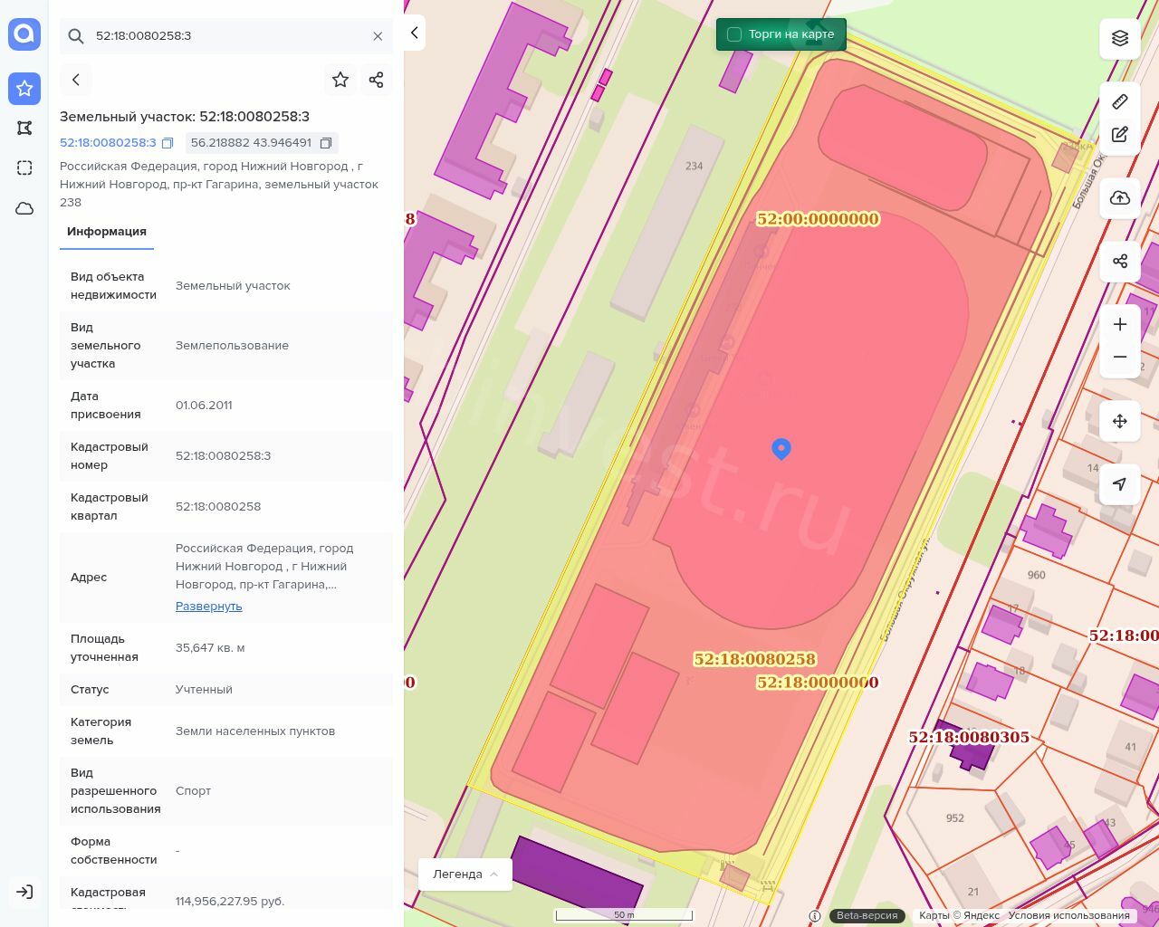Click the cloud upload icon on map
Viewport: 1159px width, 927px height.
click(x=1120, y=198)
